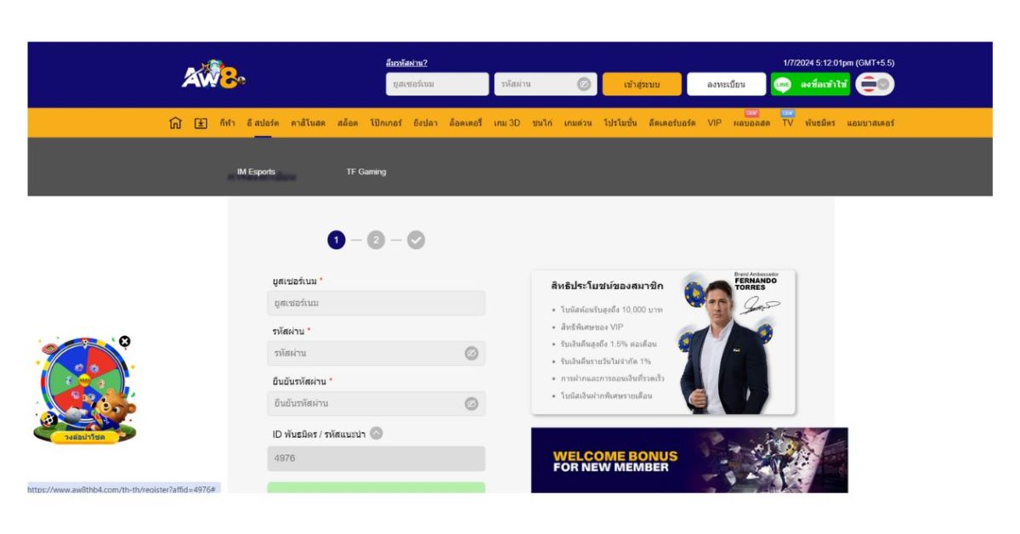
Task: Show password in registration รหัสผ่าน field
Action: 471,353
